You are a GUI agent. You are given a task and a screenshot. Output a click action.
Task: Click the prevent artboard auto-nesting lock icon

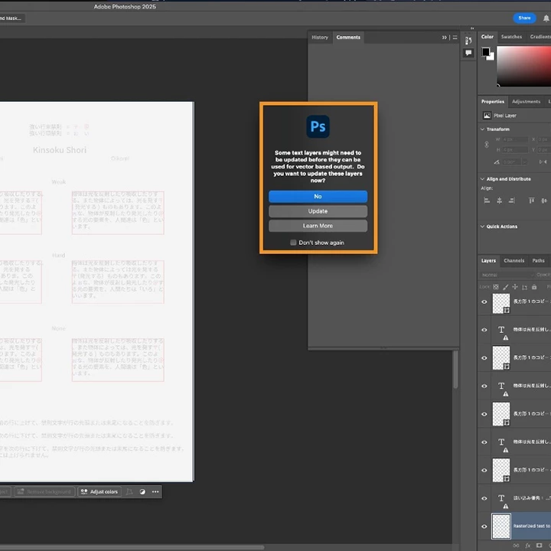(x=524, y=287)
